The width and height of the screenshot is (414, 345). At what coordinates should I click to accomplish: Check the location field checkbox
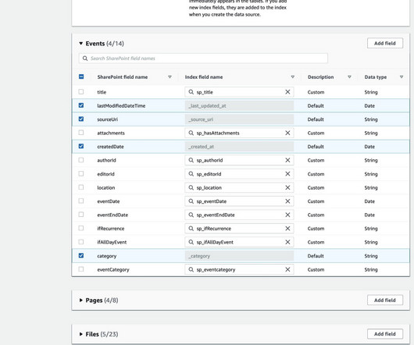pos(81,187)
